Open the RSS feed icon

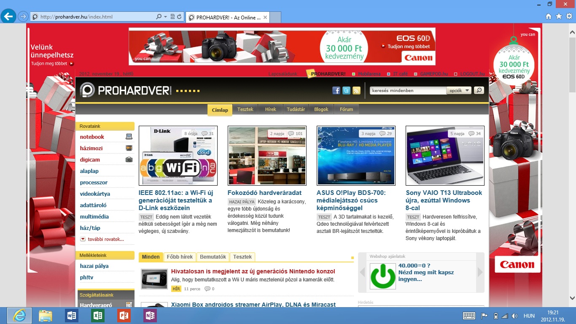click(x=356, y=90)
